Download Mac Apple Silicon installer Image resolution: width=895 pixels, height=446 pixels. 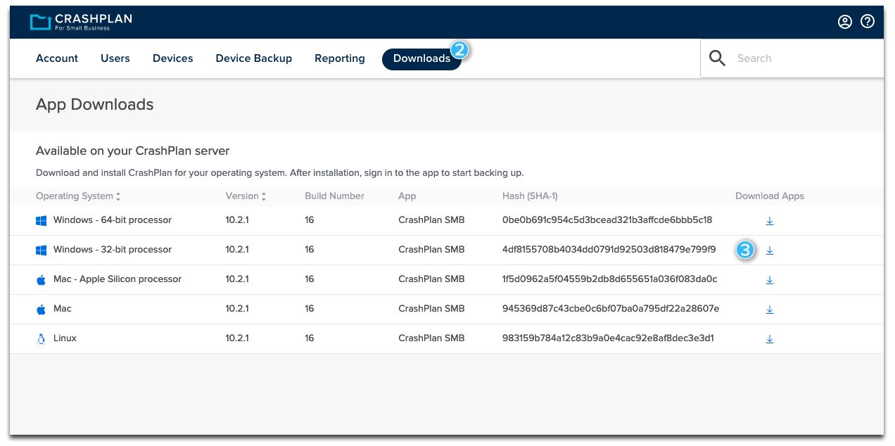tap(770, 280)
